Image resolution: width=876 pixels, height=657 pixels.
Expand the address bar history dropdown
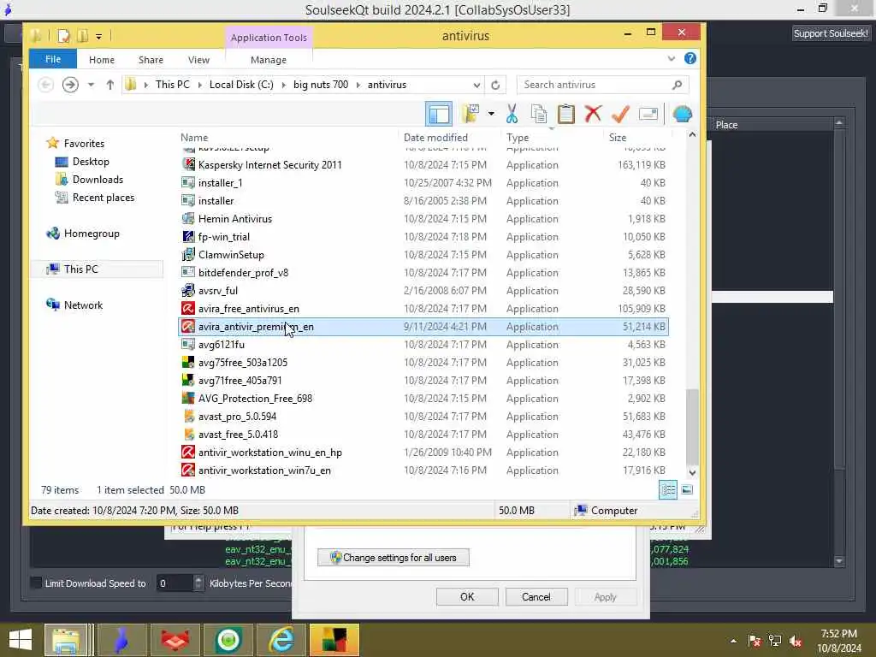pyautogui.click(x=476, y=85)
